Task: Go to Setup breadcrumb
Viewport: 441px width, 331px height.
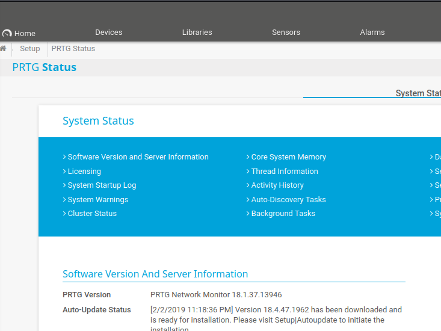Action: 29,49
